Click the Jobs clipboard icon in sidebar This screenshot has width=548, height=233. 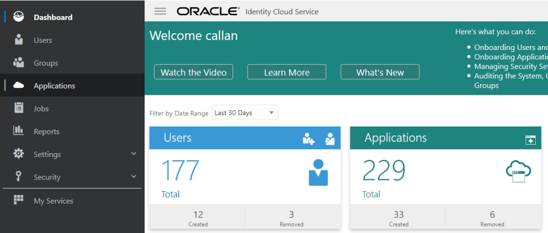[x=19, y=108]
